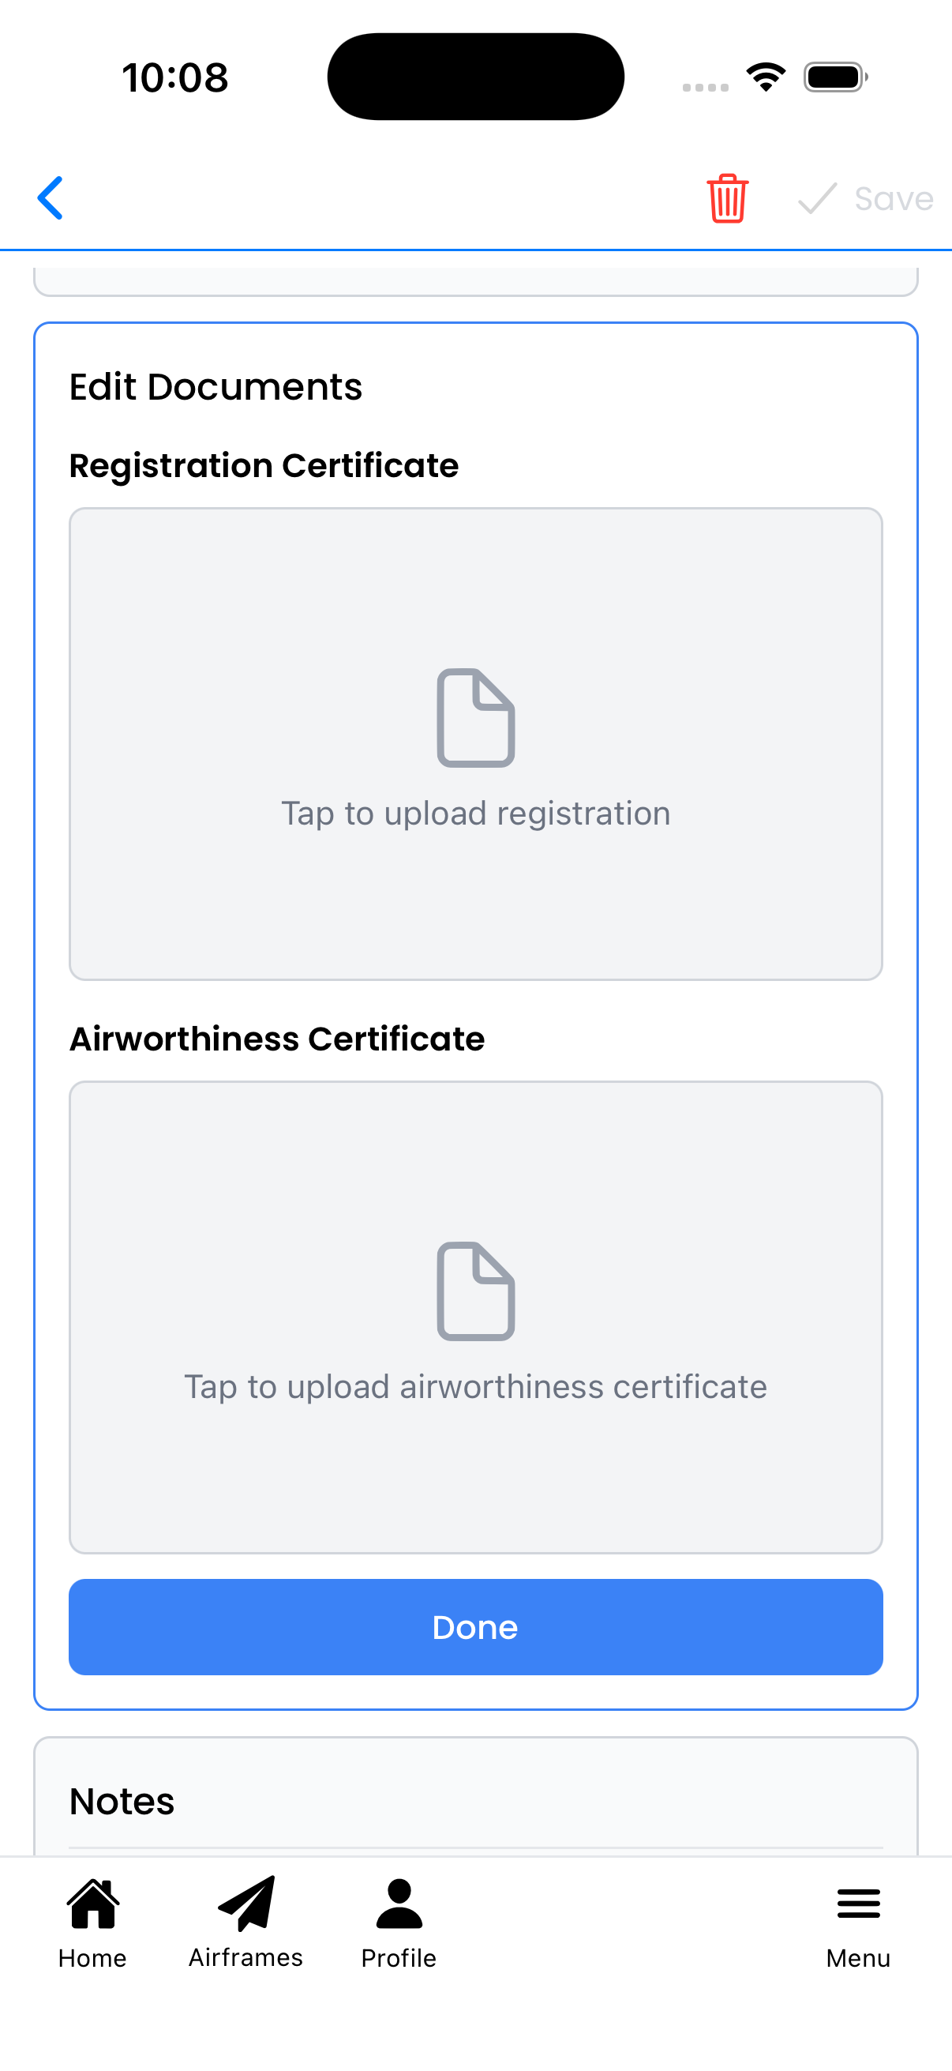Open the Home house icon
Viewport: 952px width, 2071px height.
[93, 1903]
